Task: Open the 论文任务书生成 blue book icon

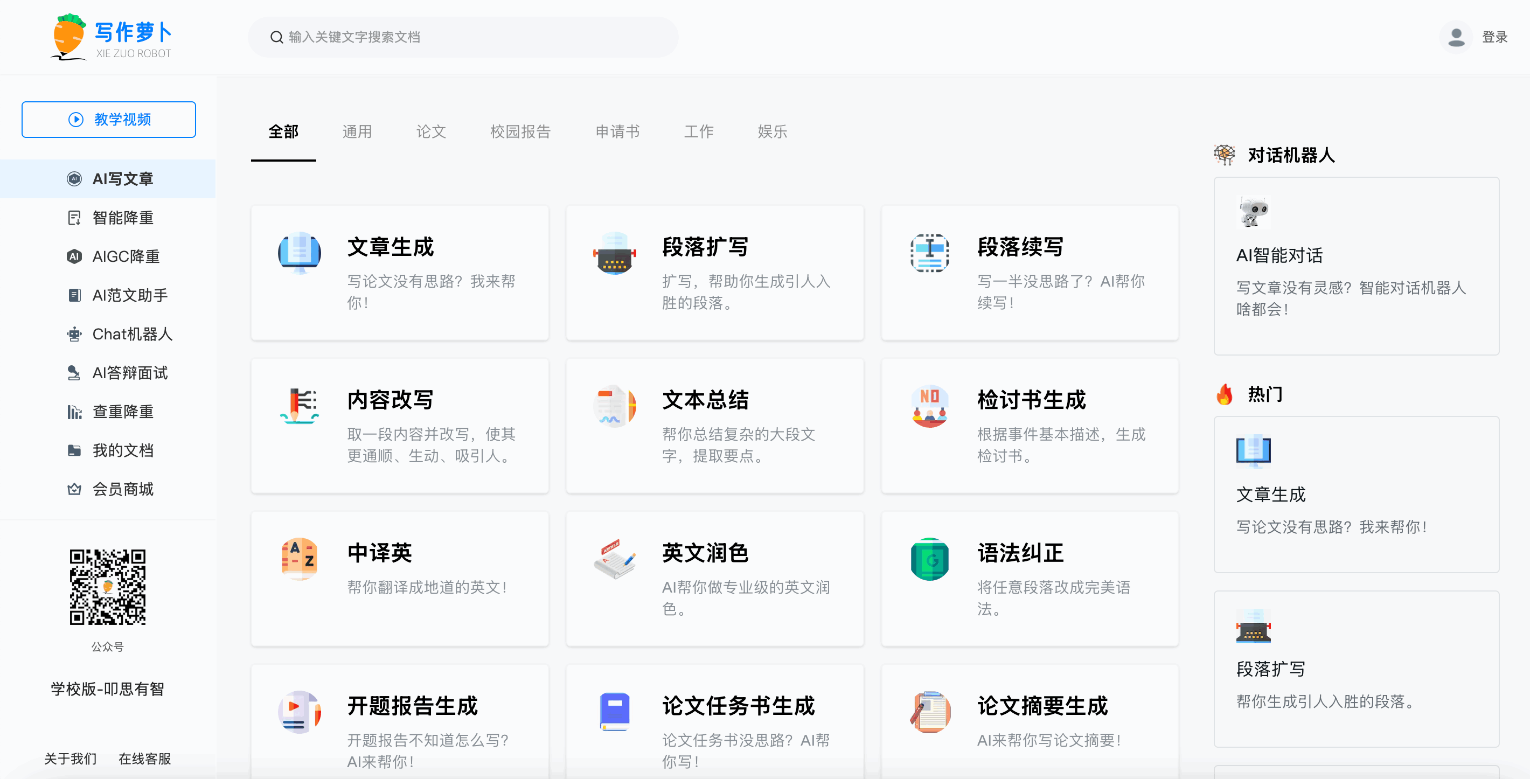Action: pos(614,711)
